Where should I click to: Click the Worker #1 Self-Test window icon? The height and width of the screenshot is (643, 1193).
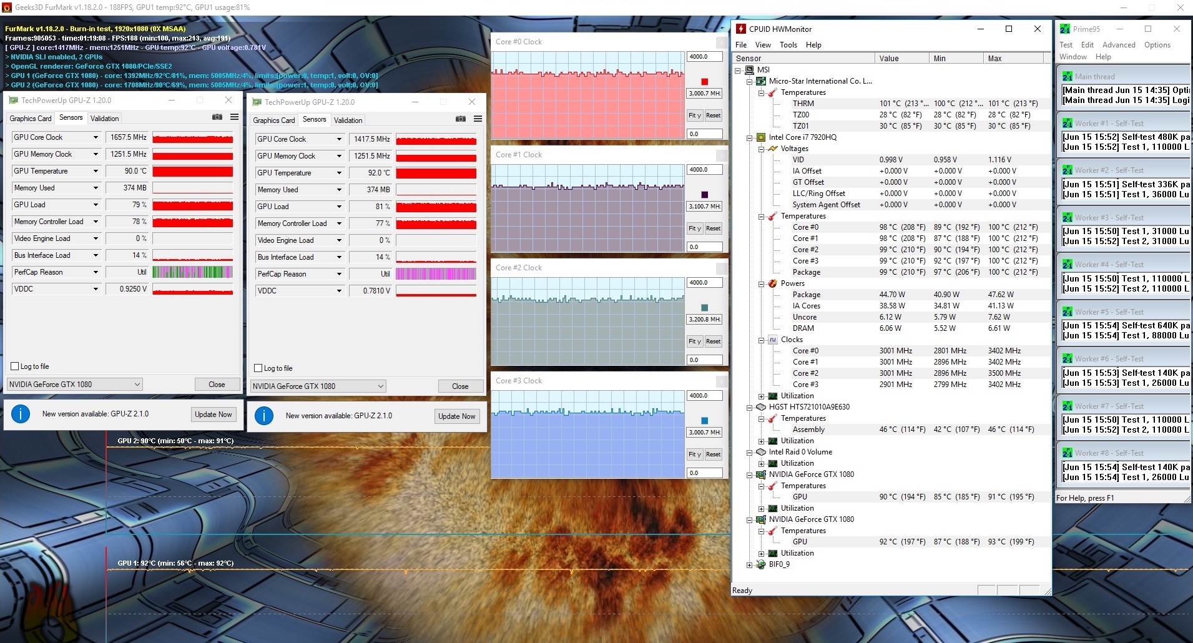1068,124
